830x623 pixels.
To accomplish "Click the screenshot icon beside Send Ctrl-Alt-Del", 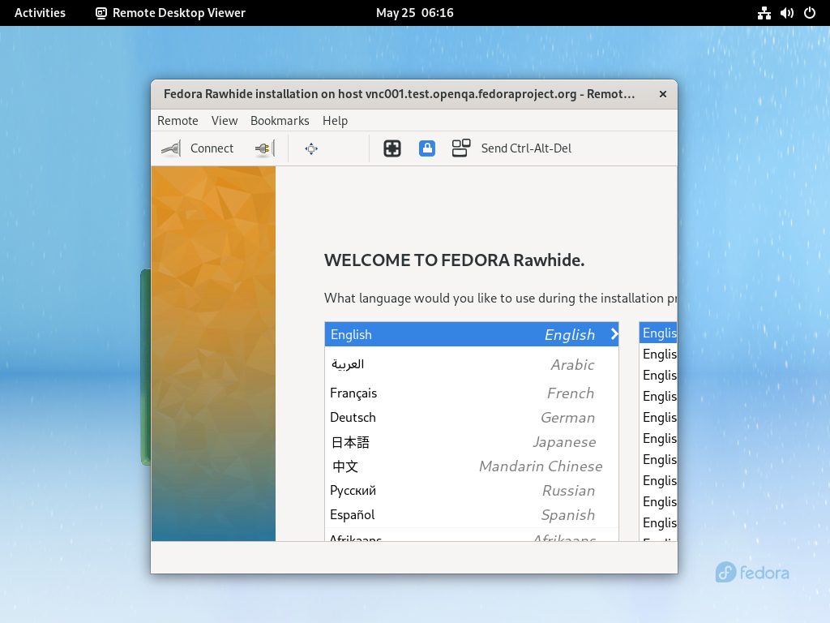I will click(461, 148).
